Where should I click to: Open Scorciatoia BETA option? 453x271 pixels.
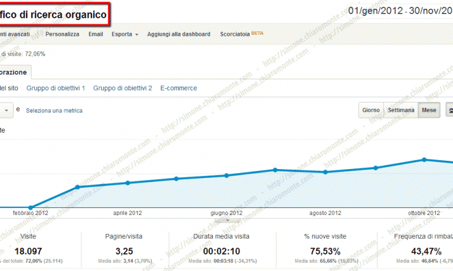pos(241,34)
